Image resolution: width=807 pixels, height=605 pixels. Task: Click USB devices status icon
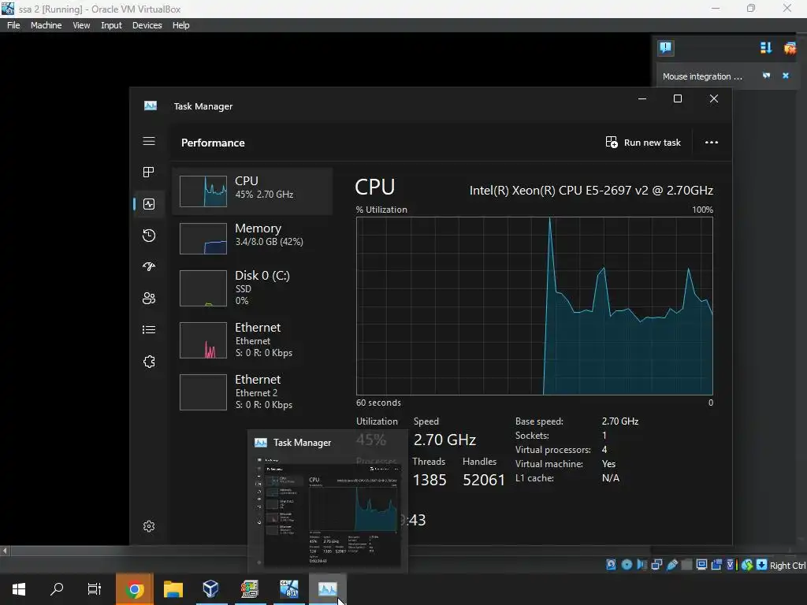(671, 564)
